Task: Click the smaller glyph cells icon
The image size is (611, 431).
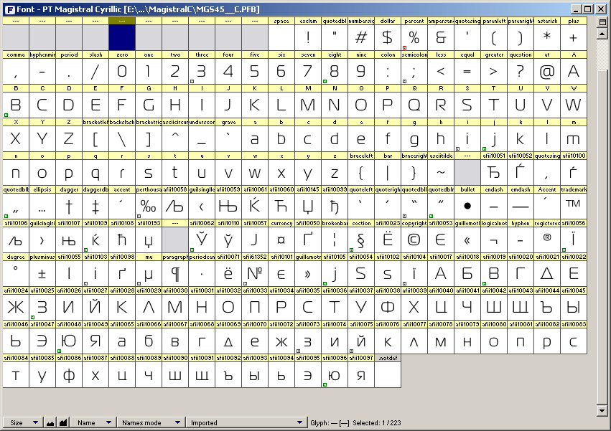Action: coord(50,422)
